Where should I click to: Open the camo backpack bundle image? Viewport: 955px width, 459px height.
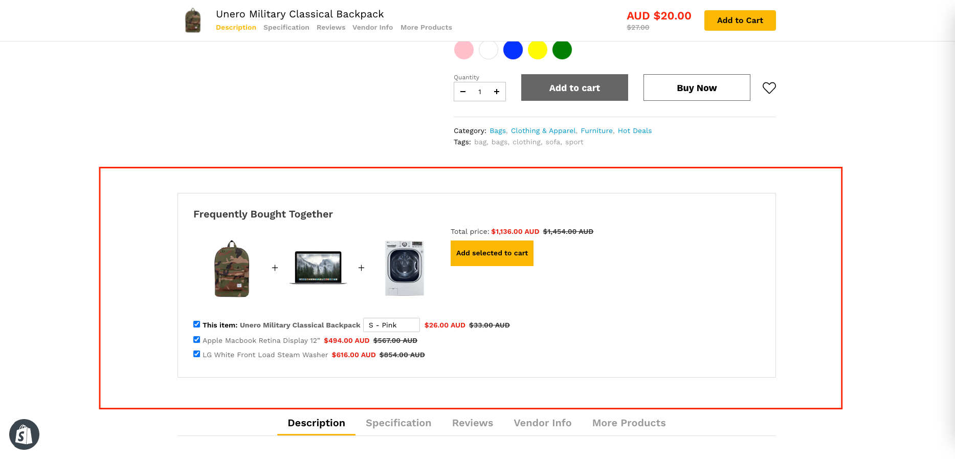pyautogui.click(x=232, y=269)
